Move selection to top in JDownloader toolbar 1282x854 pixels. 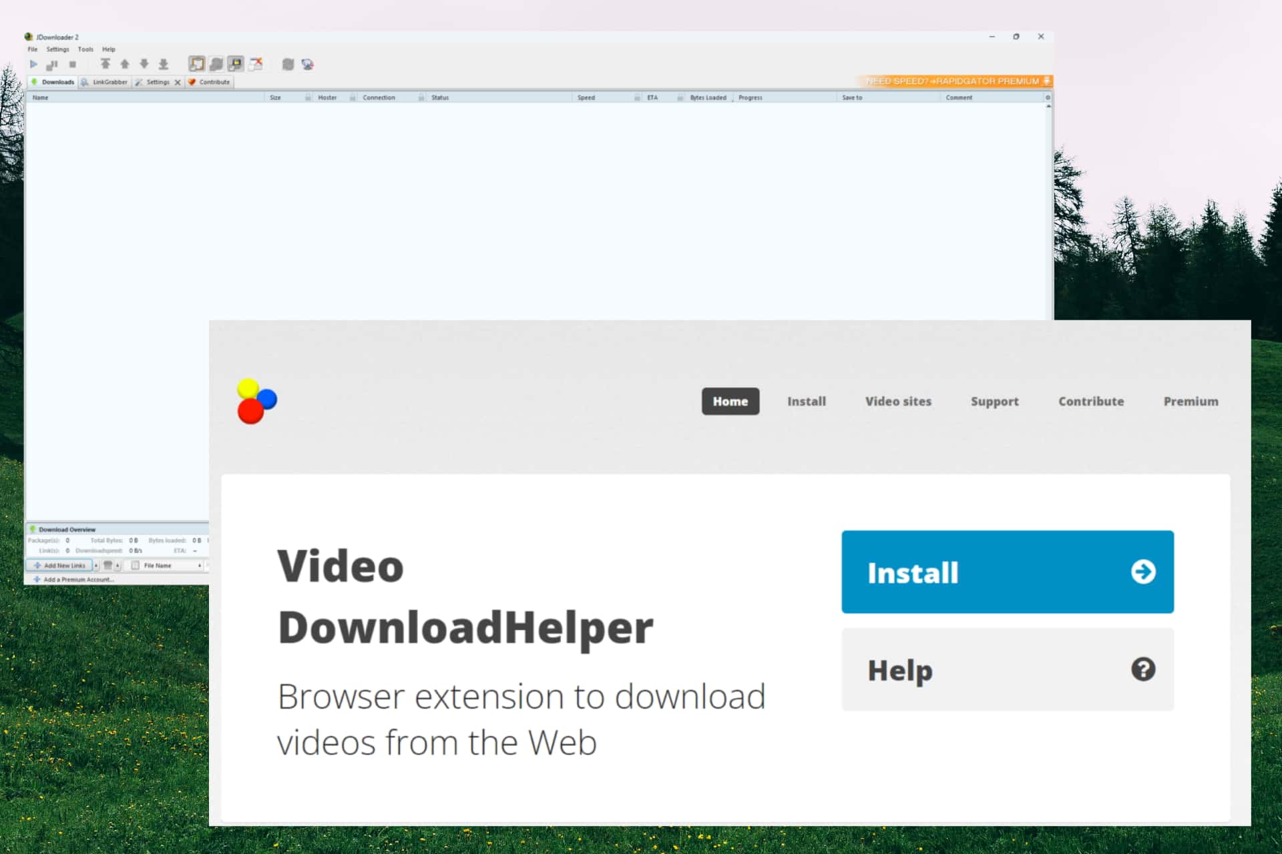coord(105,64)
